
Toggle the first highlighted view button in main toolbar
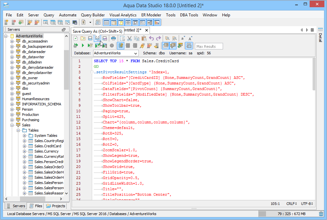click(106, 22)
